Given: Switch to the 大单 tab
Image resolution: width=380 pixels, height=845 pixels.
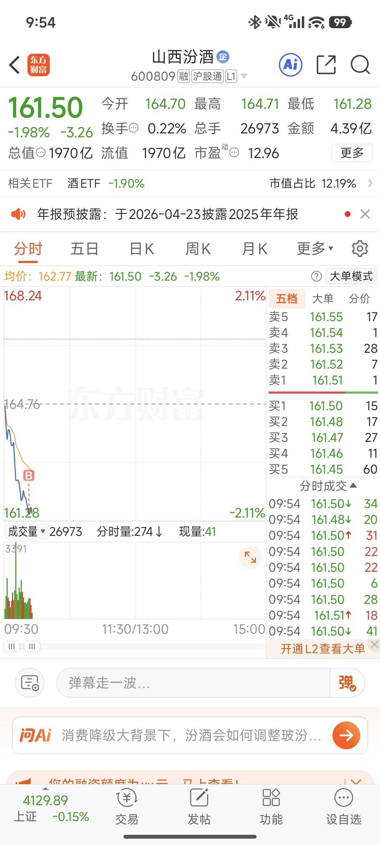Looking at the screenshot, I should coord(323,299).
